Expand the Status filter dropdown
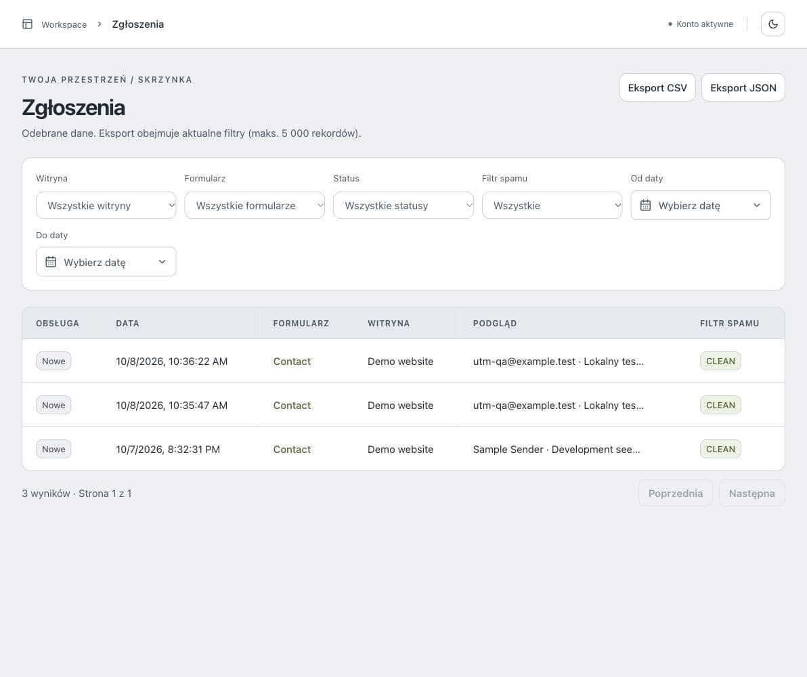Image resolution: width=807 pixels, height=677 pixels. coord(403,205)
